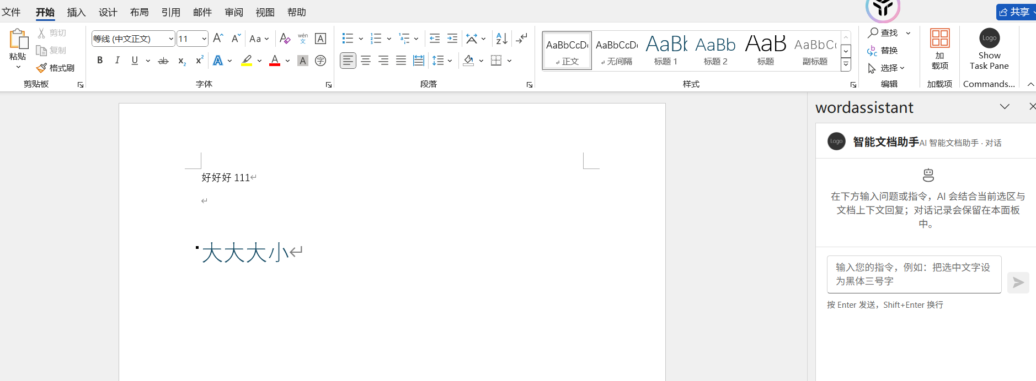Image resolution: width=1036 pixels, height=381 pixels.
Task: Center the paragraph text
Action: pyautogui.click(x=366, y=61)
